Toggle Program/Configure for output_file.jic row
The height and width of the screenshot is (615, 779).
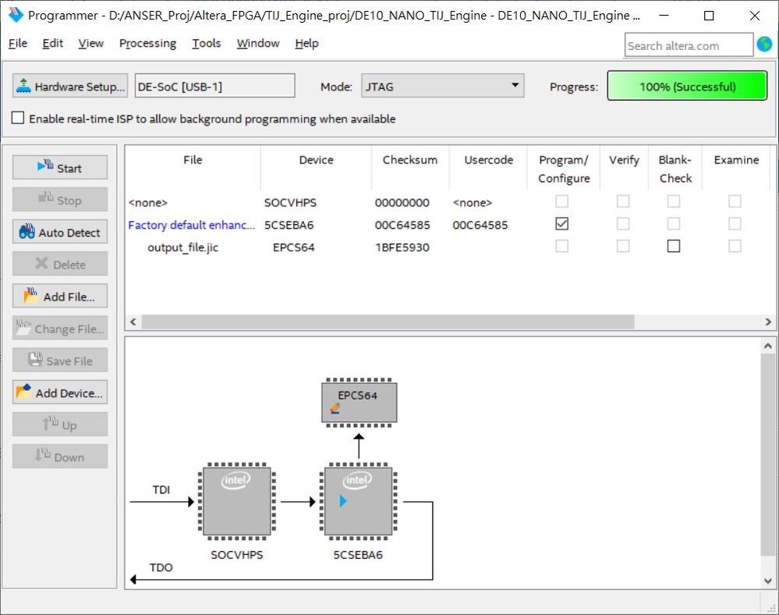(x=562, y=246)
